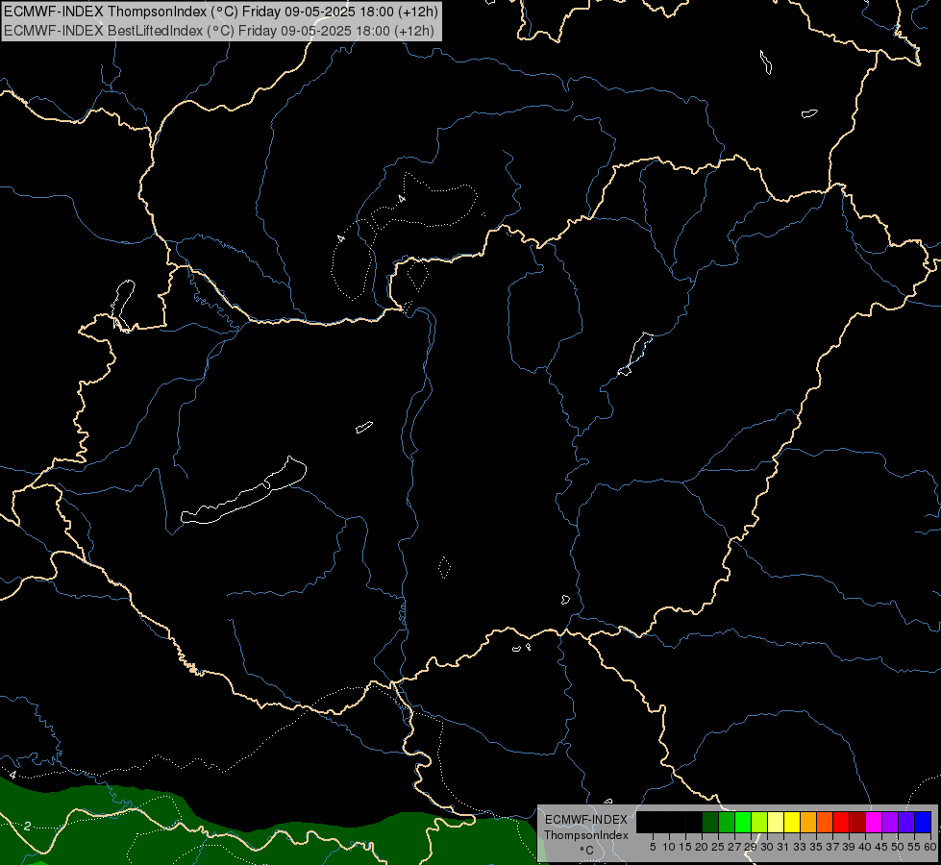This screenshot has height=865, width=941.
Task: Click legend tick value 50
Action: tap(898, 847)
